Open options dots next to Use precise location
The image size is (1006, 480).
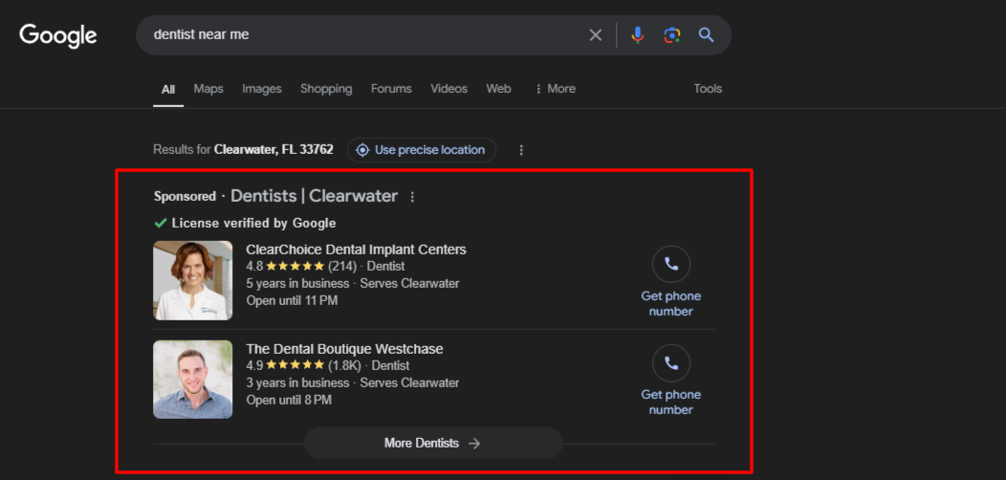point(521,150)
